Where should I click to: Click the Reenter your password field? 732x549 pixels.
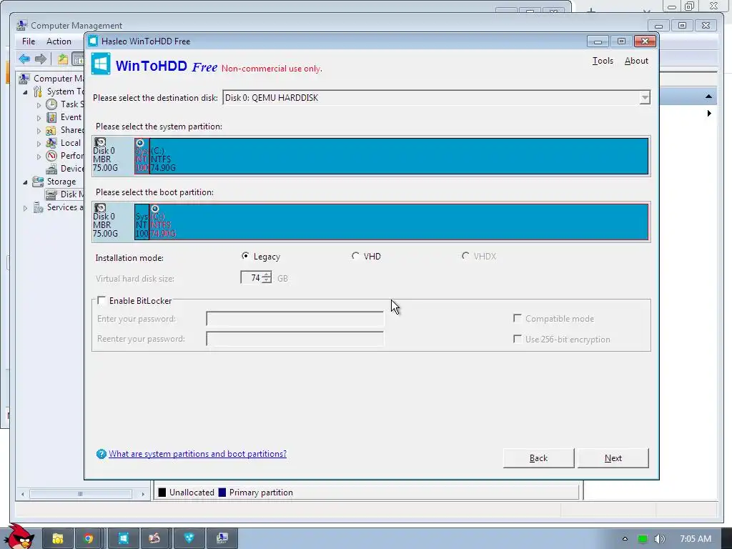point(295,339)
